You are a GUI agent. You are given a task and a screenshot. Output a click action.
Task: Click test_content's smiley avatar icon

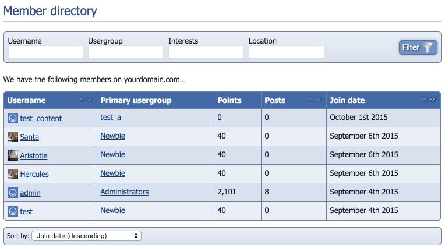(13, 118)
